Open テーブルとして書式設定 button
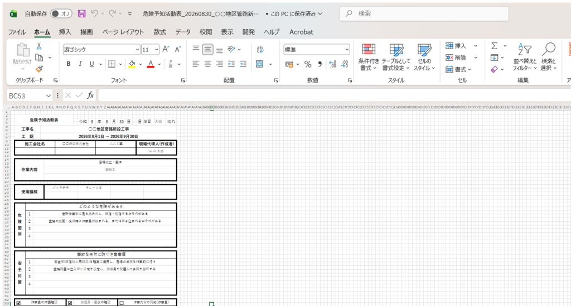571x306 pixels. [396, 58]
